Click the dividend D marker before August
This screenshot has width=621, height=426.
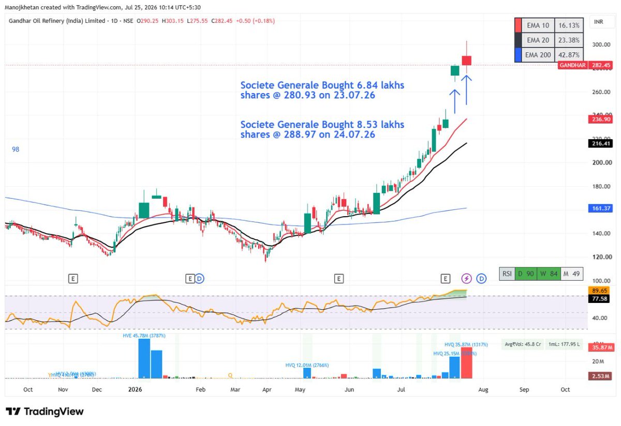coord(481,279)
